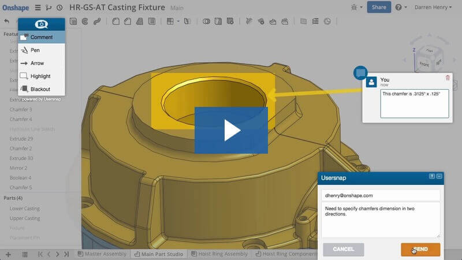The image size is (462, 260).
Task: Select the Sweep tool icon
Action: tap(97, 21)
